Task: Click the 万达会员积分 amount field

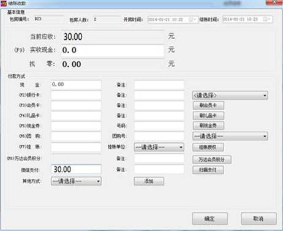Action: click(76, 159)
